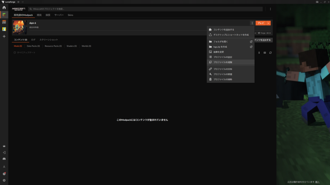Open the settings gear in sidebar
The width and height of the screenshot is (330, 185).
[x=4, y=181]
